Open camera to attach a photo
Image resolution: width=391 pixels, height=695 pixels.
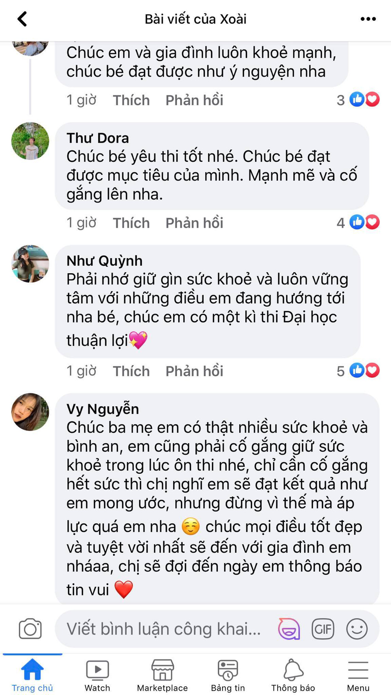pos(30,629)
